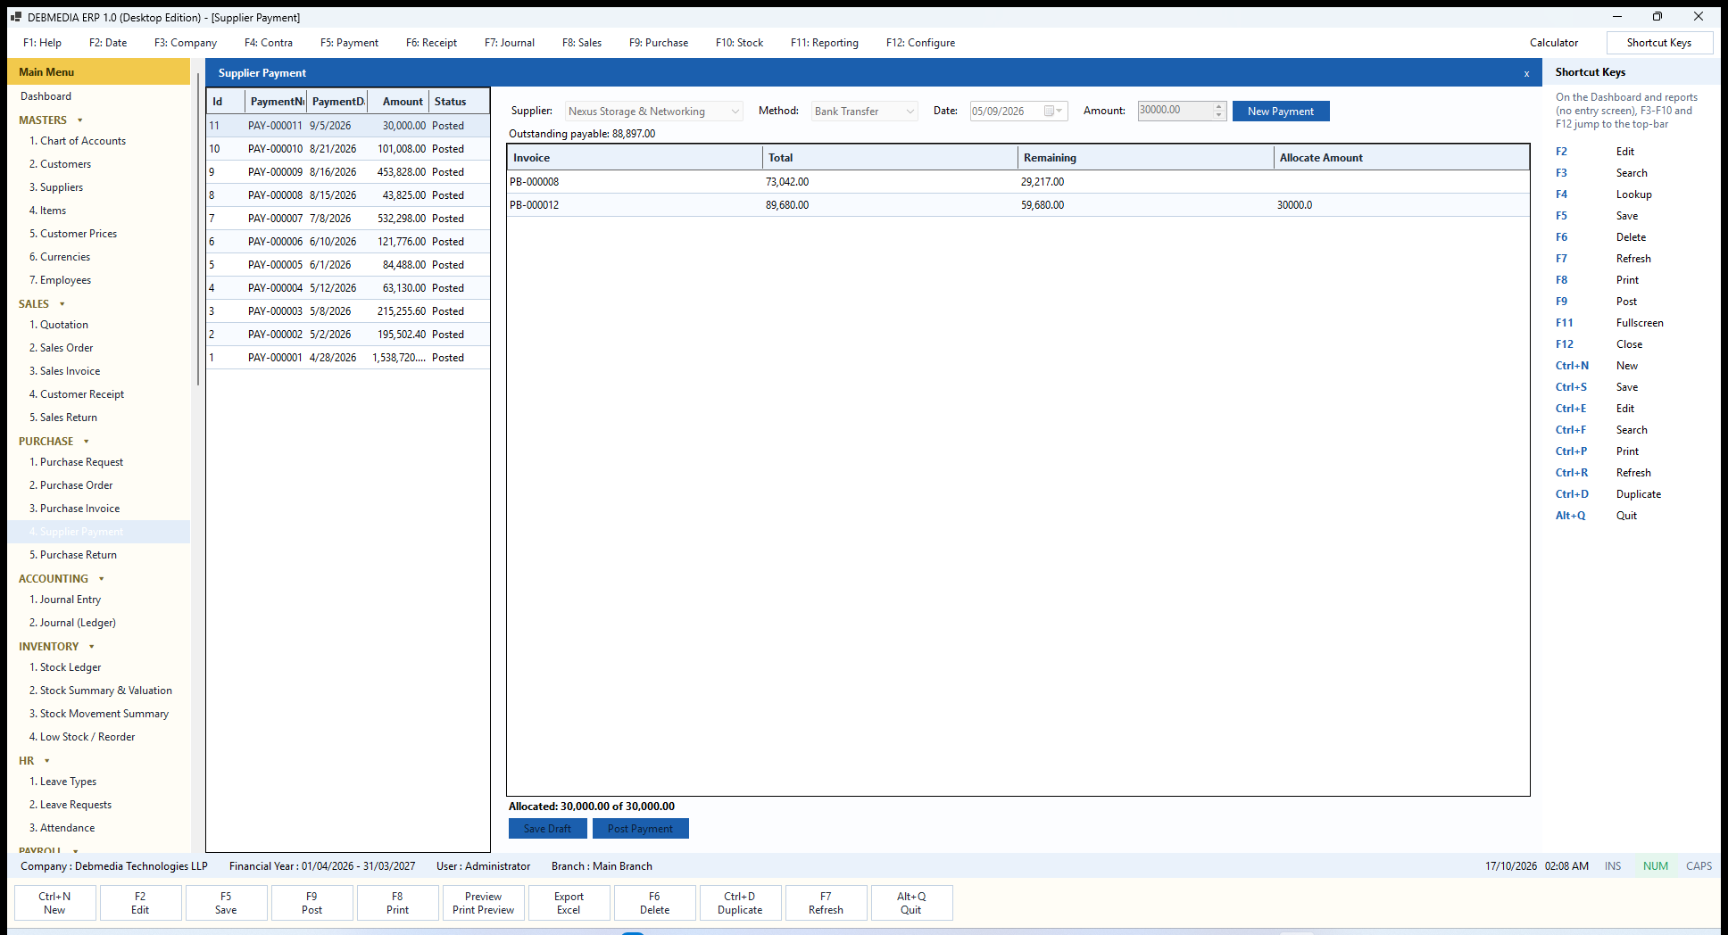Open the Calculator
The height and width of the screenshot is (935, 1728).
pos(1553,43)
